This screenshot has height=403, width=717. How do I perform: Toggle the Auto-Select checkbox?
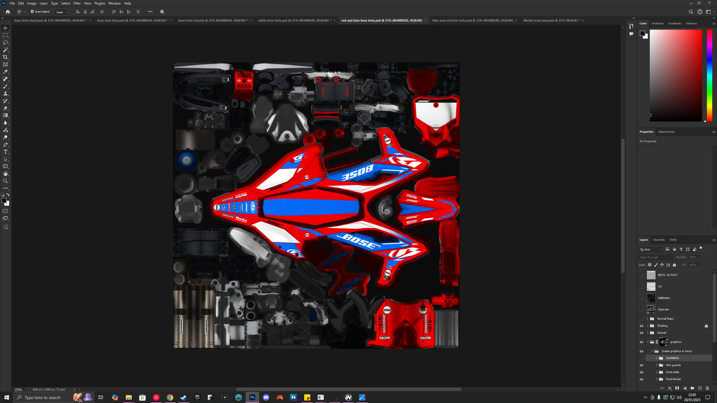click(32, 12)
